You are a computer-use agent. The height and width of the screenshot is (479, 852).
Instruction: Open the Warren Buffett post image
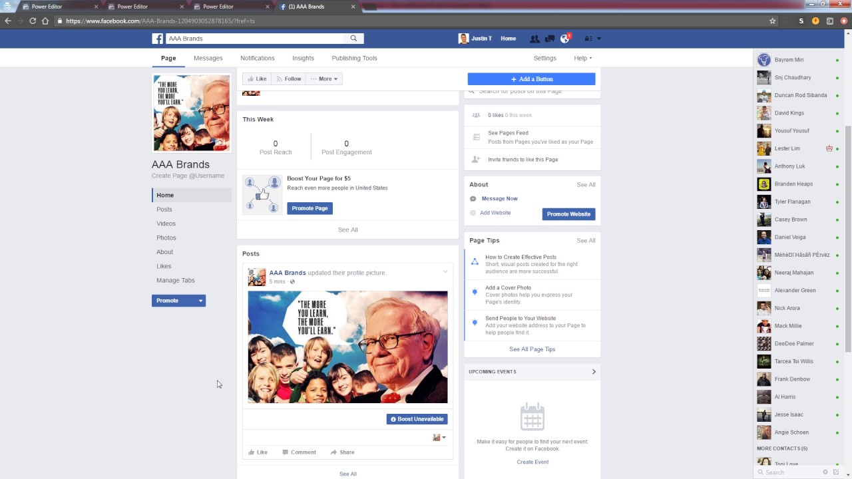click(348, 347)
